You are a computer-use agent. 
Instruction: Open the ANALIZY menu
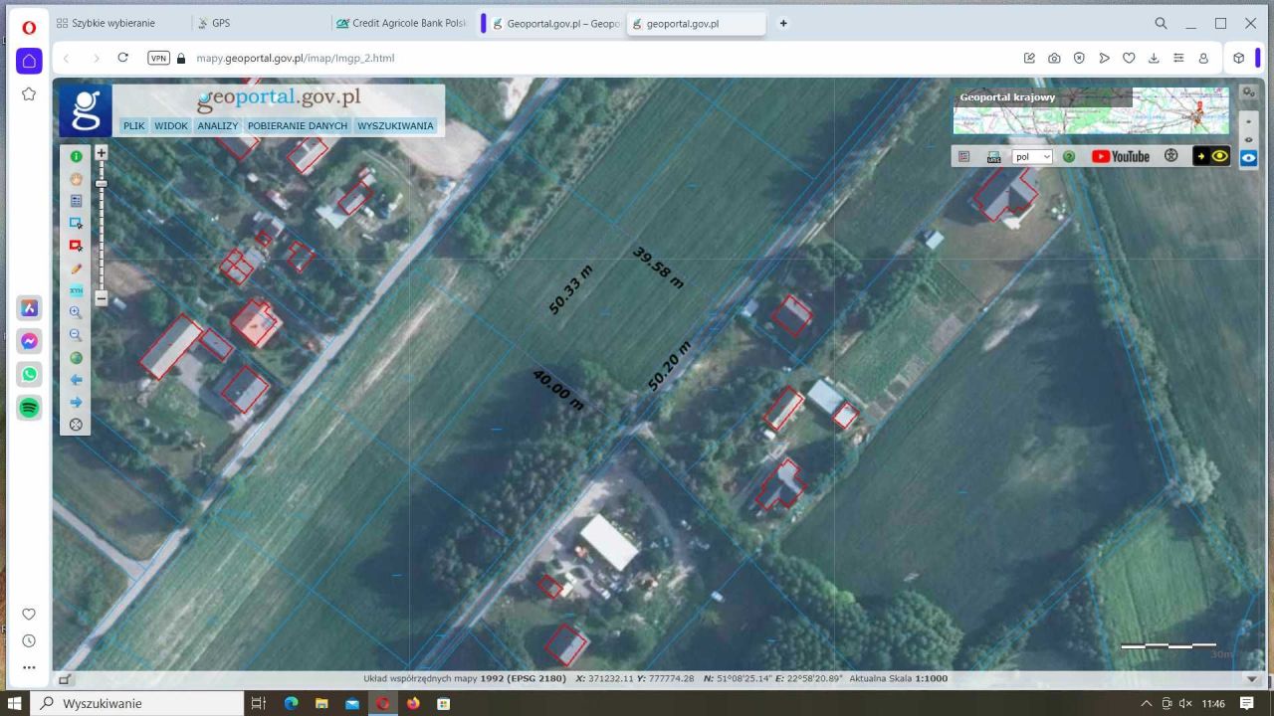[218, 125]
